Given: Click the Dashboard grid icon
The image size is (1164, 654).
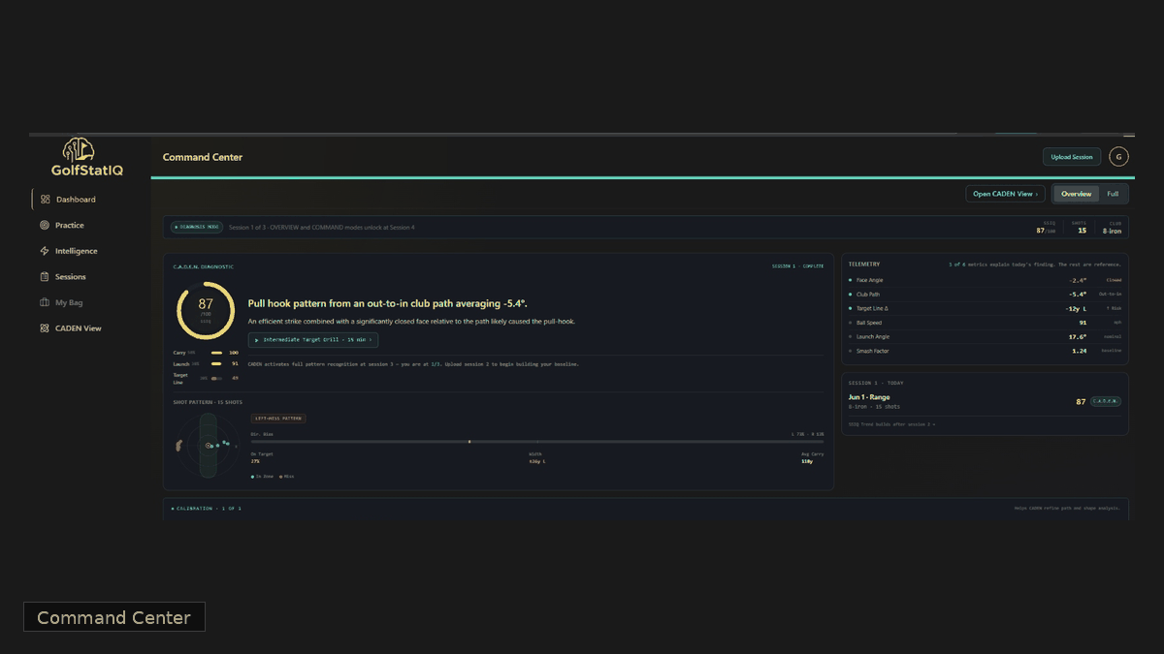Looking at the screenshot, I should pyautogui.click(x=45, y=200).
